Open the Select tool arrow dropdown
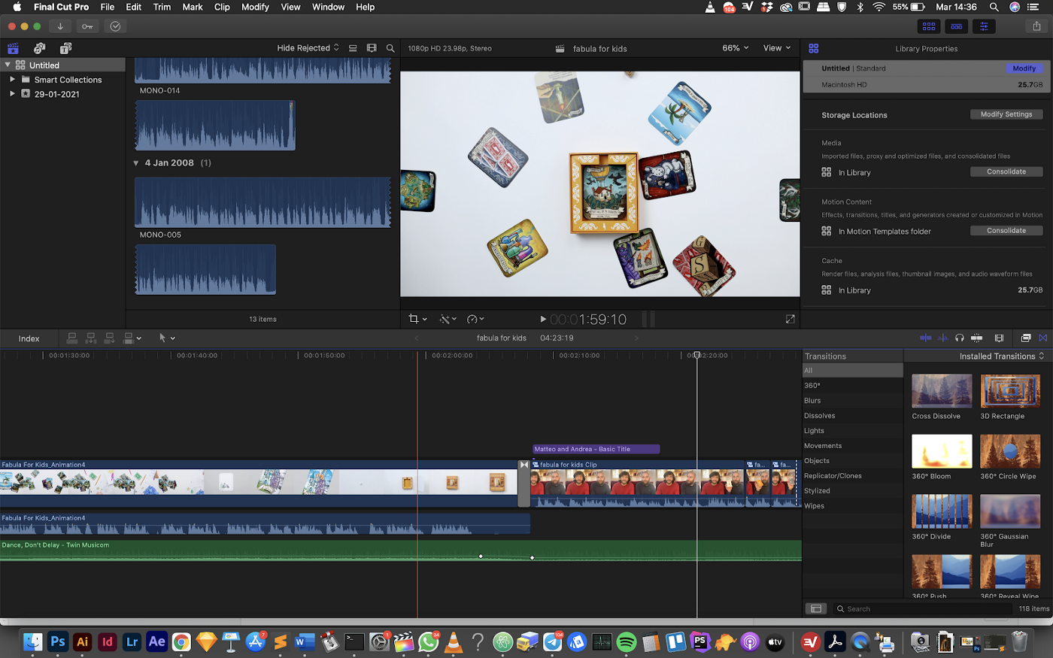Image resolution: width=1053 pixels, height=658 pixels. pyautogui.click(x=167, y=338)
